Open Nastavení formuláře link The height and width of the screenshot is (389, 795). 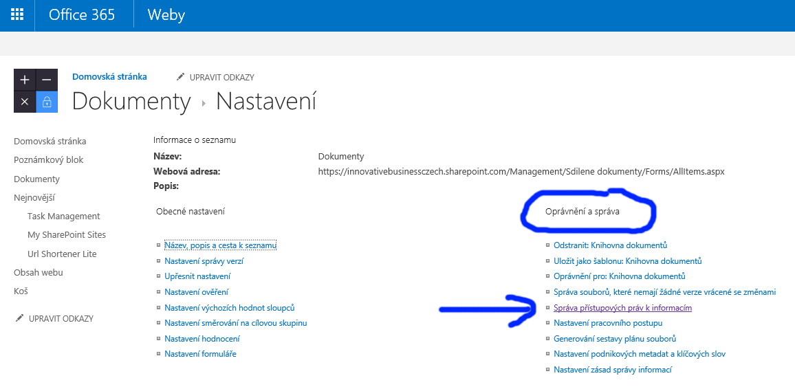coord(200,354)
